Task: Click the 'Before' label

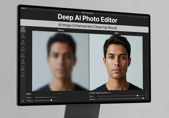Action: 61,30
